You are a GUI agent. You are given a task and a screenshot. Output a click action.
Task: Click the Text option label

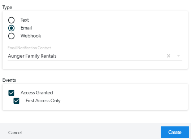pos(25,20)
